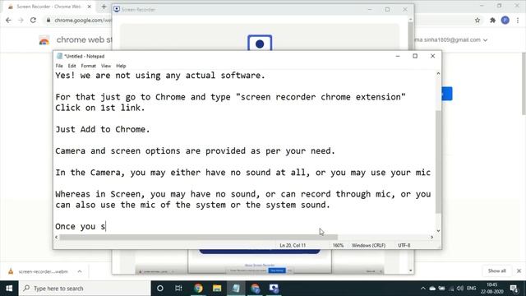Open Chrome three-dot menu
Image resolution: width=526 pixels, height=296 pixels.
coord(518,20)
